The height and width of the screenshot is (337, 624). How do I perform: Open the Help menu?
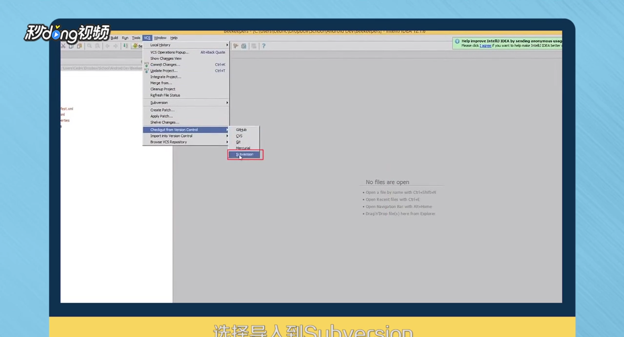174,38
